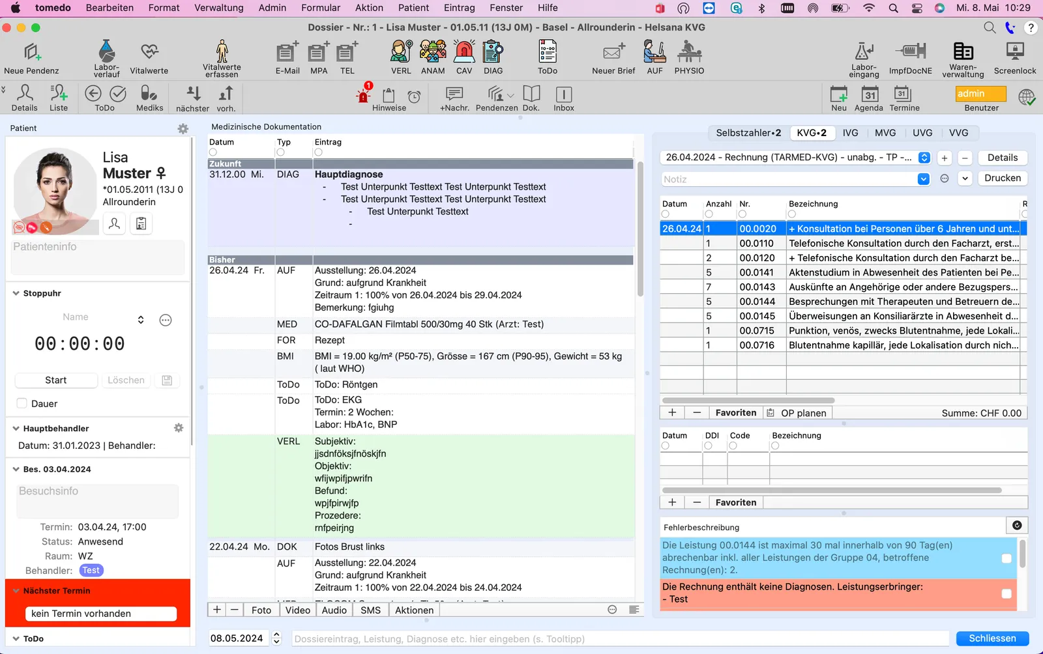Open the Laborverlauf flask icon
The width and height of the screenshot is (1043, 654).
[x=106, y=51]
